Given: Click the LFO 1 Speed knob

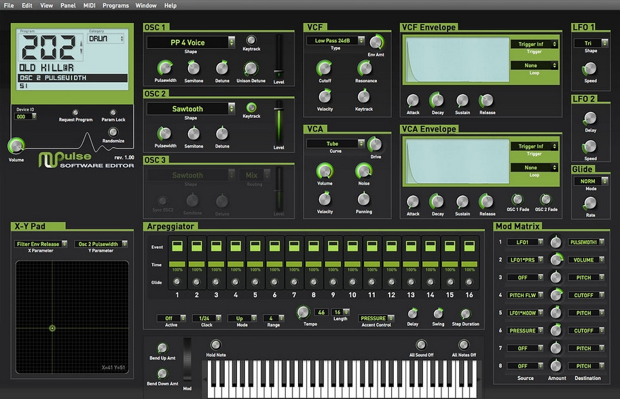Looking at the screenshot, I should click(590, 69).
